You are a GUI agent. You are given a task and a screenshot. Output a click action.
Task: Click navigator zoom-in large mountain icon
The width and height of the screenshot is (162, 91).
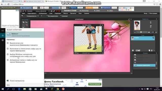click(x=149, y=32)
